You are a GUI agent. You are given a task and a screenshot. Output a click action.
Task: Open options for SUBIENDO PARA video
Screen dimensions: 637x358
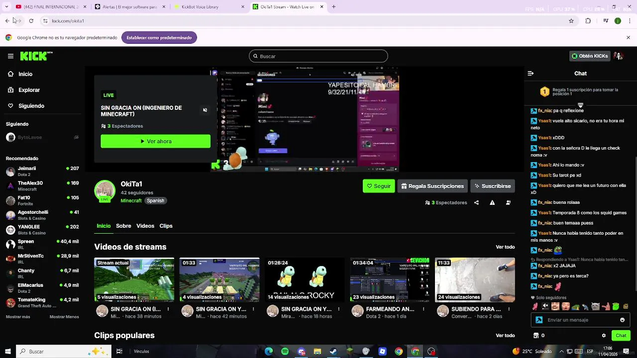(x=509, y=309)
